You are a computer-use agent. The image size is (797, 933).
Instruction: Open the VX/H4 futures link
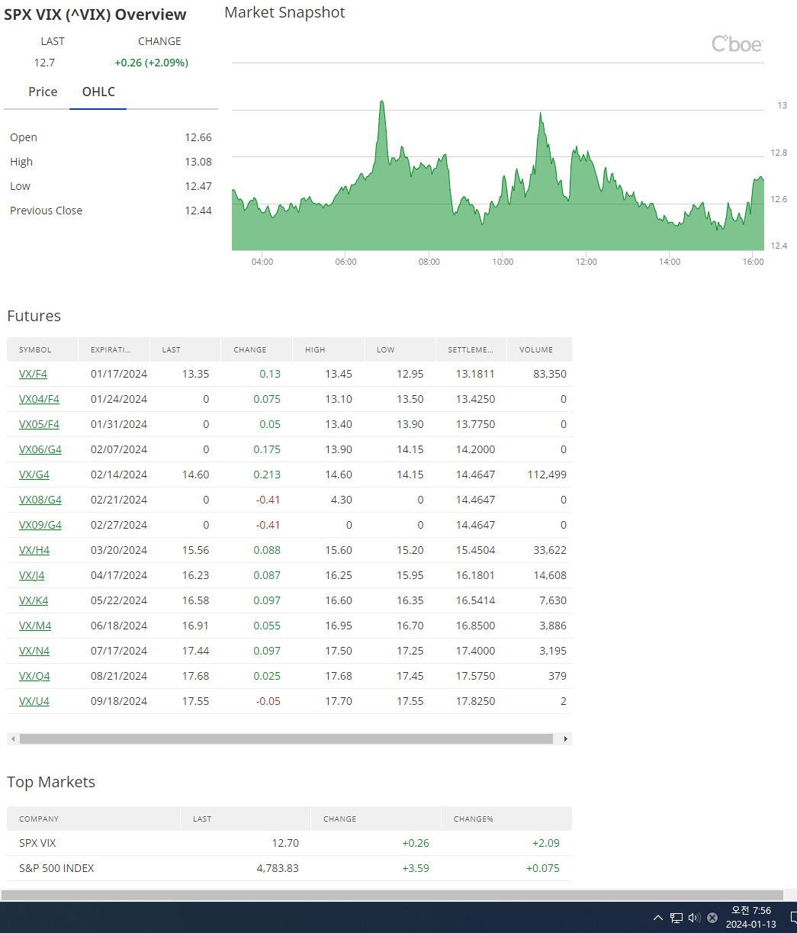[34, 550]
